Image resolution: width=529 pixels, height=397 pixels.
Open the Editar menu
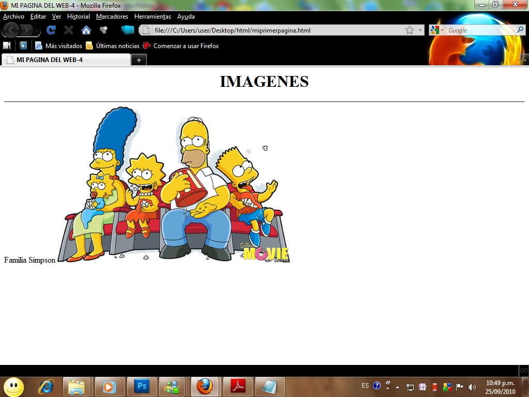(x=38, y=16)
